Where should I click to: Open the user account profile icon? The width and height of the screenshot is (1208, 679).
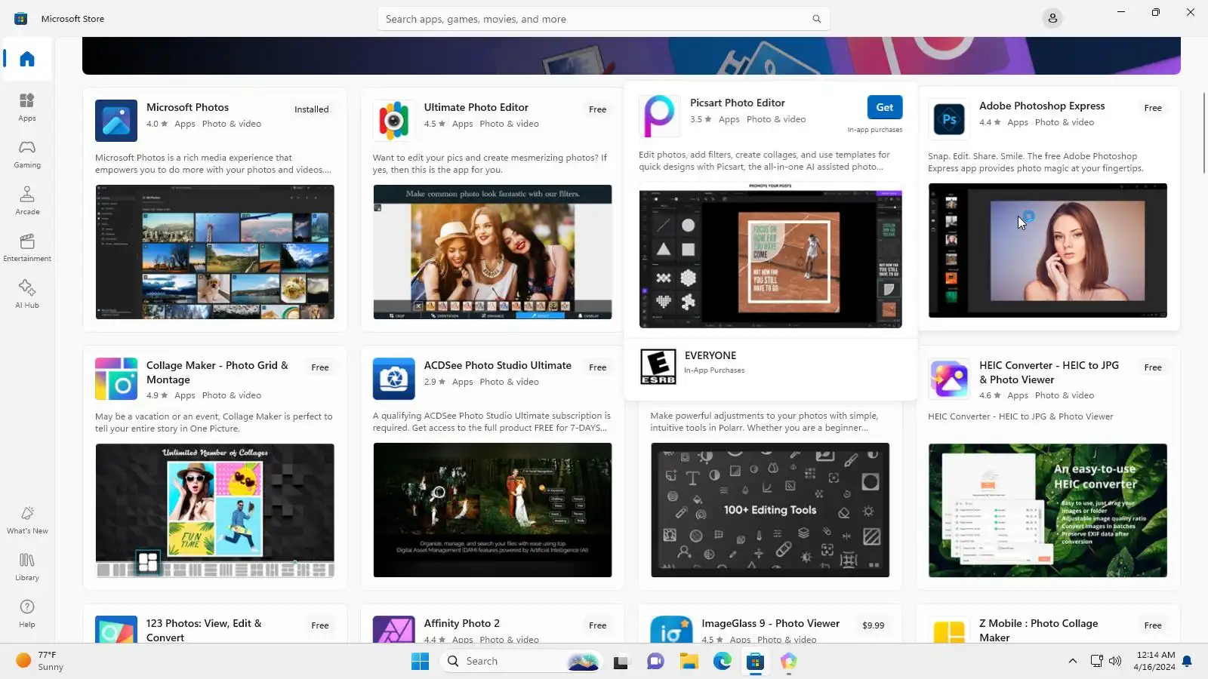1052,18
